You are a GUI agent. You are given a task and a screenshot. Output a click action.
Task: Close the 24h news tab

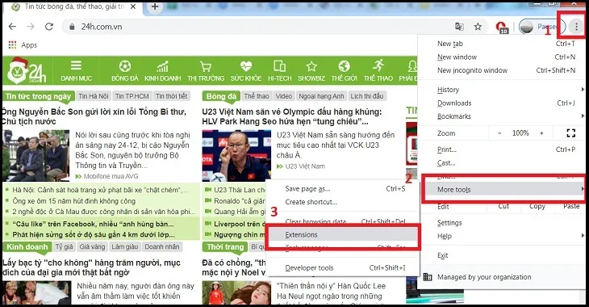click(133, 6)
